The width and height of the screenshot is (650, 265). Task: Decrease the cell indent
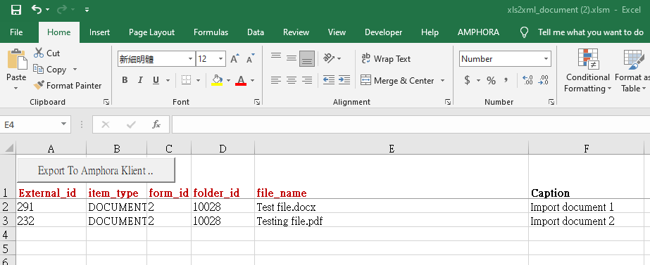[x=329, y=80]
